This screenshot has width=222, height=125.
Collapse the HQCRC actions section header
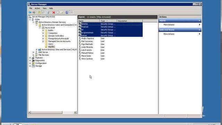199,21
